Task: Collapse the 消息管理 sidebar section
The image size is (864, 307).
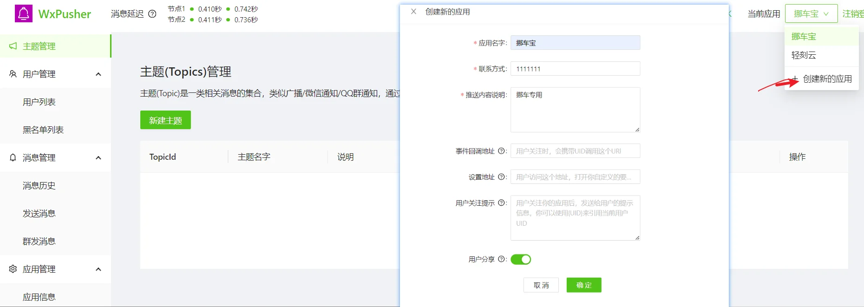Action: (98, 158)
